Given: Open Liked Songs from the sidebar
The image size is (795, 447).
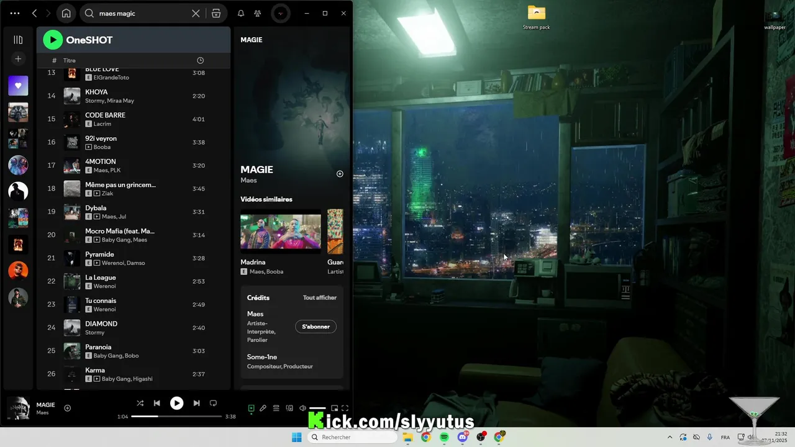Looking at the screenshot, I should (18, 86).
